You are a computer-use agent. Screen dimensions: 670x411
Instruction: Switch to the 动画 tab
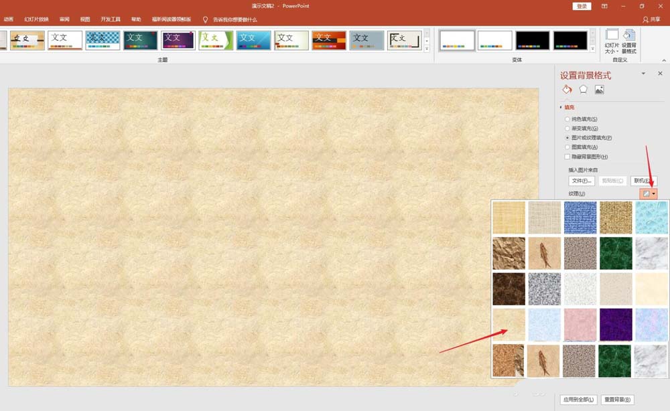coord(9,19)
